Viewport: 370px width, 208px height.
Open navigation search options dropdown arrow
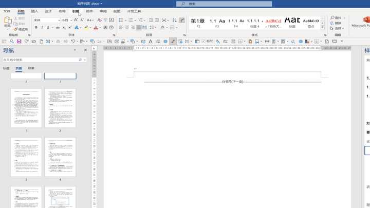85,60
